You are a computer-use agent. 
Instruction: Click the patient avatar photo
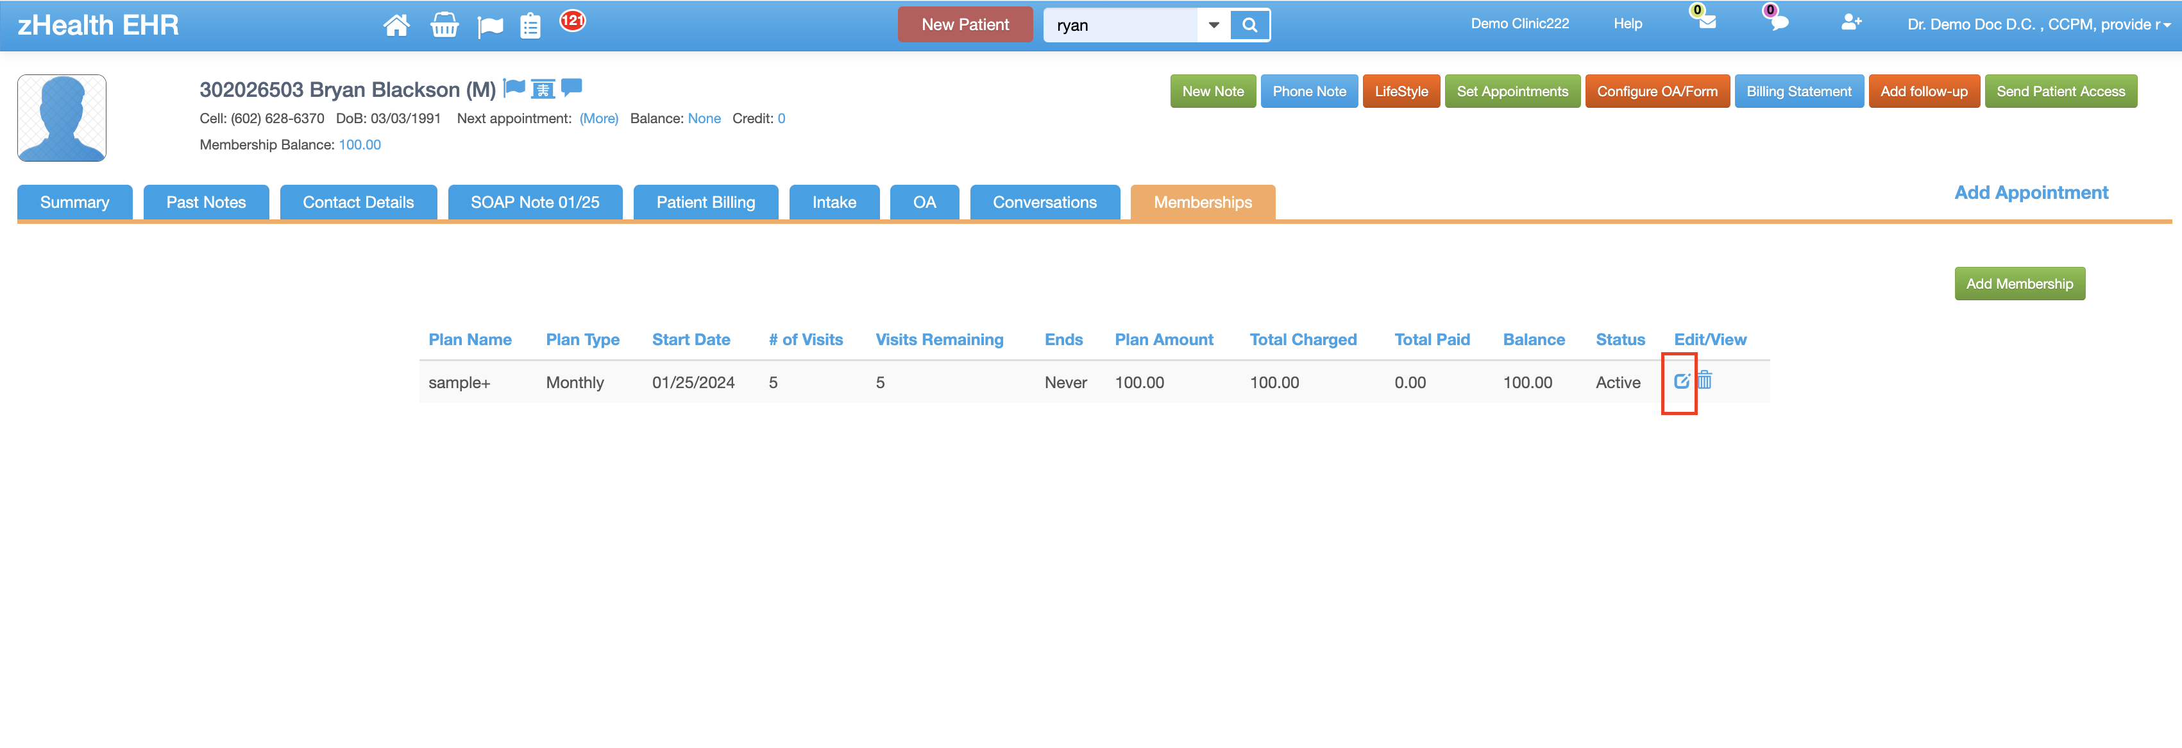point(62,118)
